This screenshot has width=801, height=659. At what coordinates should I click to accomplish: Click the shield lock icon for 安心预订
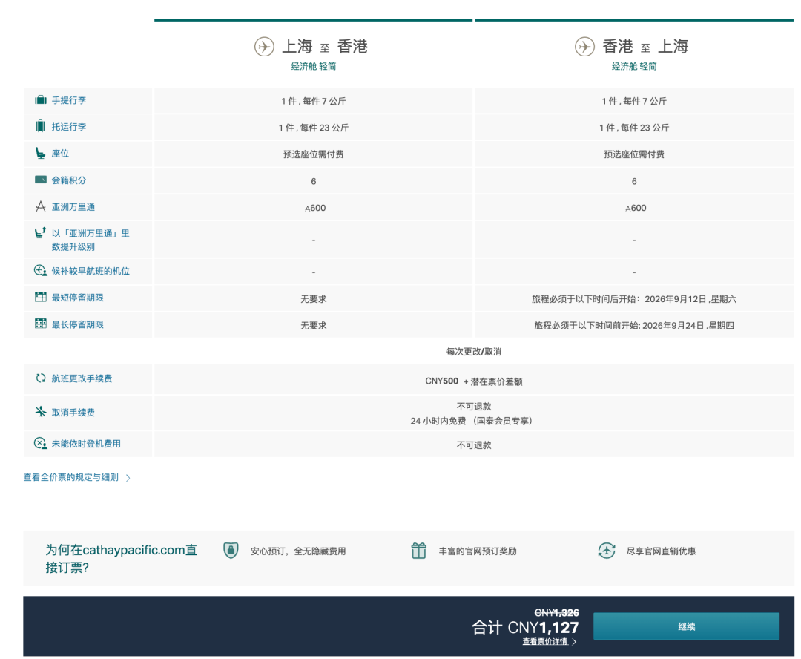tap(231, 551)
